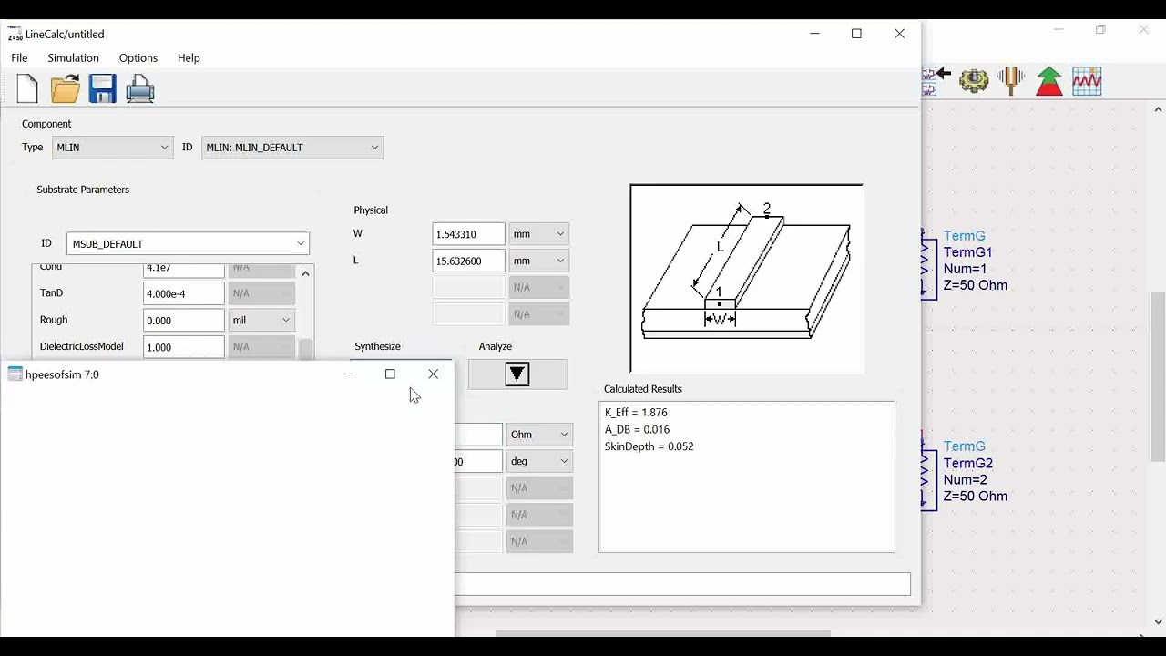Save with the floppy disk icon
This screenshot has height=656, width=1166.
click(102, 88)
